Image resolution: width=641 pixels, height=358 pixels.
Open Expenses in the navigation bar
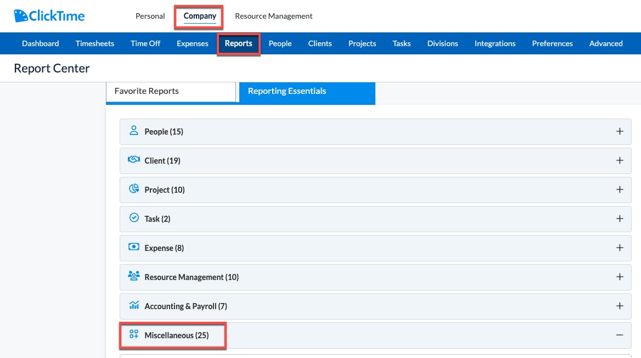point(193,43)
